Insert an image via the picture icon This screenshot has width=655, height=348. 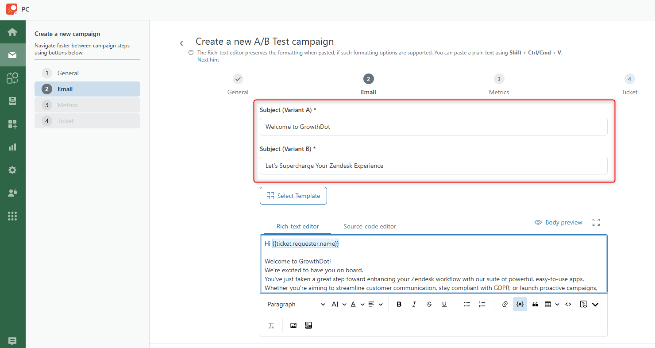pos(293,325)
